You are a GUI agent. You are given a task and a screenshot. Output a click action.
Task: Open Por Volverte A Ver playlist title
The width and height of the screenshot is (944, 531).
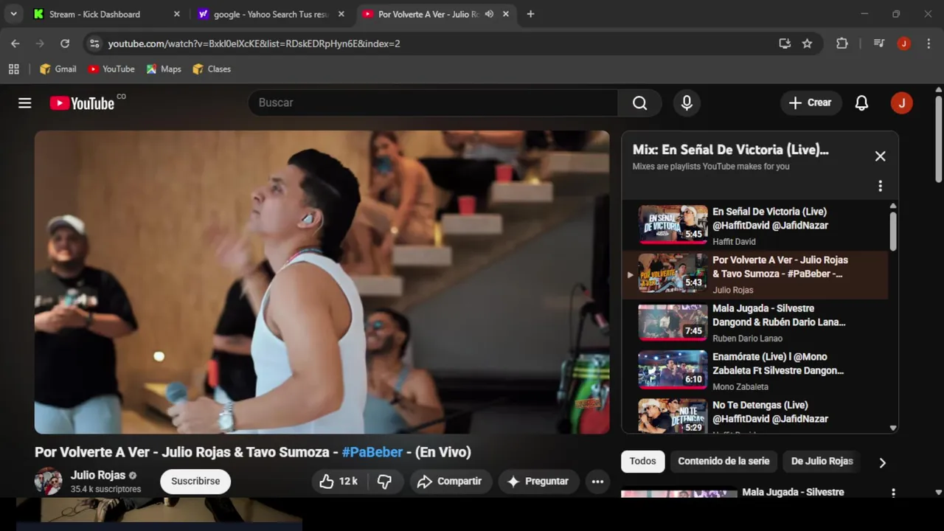(780, 267)
